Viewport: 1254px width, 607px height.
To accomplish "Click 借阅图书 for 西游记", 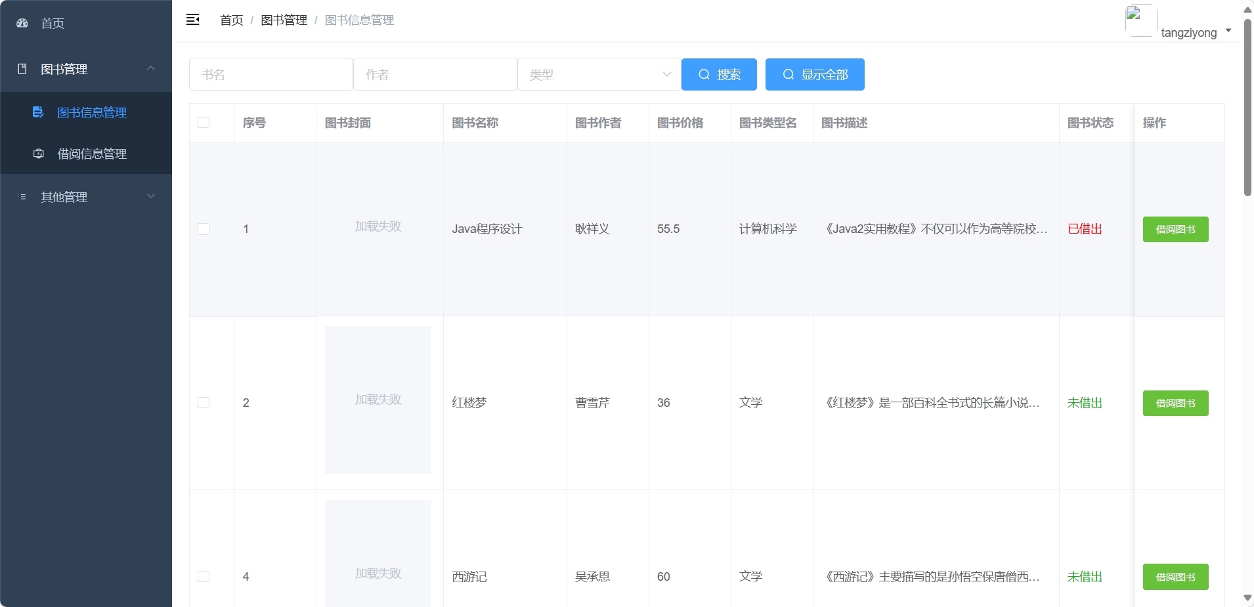I will (x=1175, y=577).
